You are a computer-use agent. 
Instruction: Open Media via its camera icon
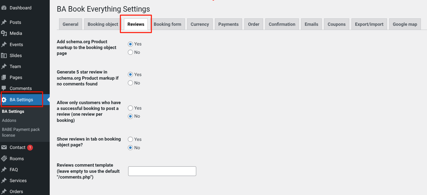point(4,33)
